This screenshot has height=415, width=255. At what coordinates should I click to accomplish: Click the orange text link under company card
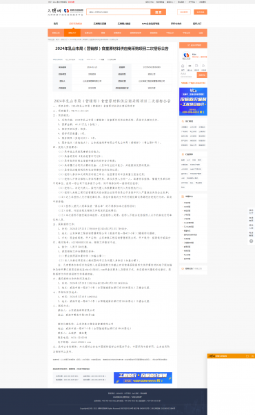coord(193,83)
